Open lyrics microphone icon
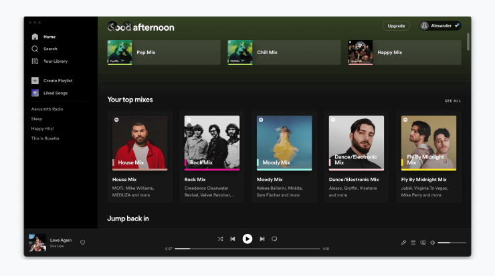 pos(403,243)
